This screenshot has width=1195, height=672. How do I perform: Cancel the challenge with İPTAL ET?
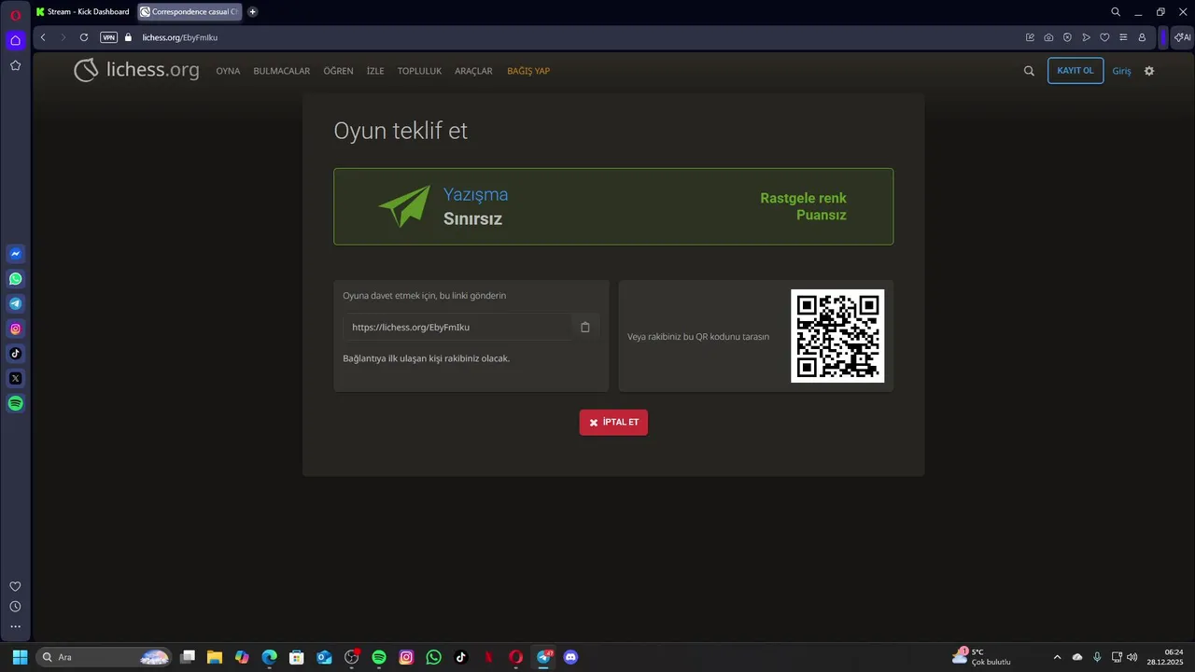613,423
